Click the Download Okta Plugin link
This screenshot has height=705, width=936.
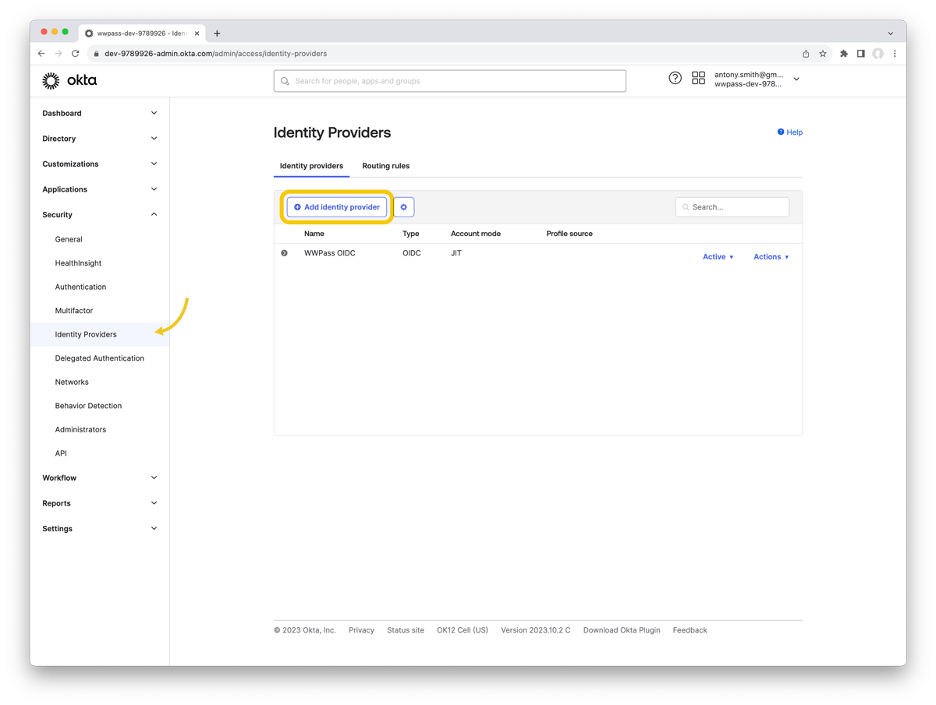[621, 630]
